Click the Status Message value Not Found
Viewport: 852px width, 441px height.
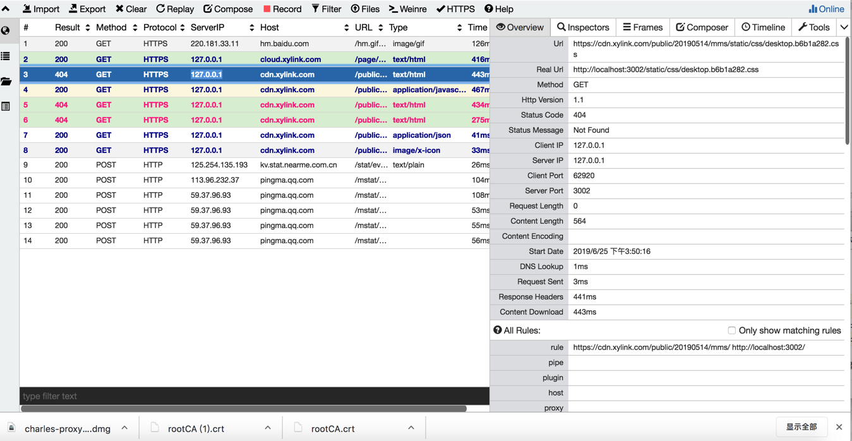tap(591, 130)
